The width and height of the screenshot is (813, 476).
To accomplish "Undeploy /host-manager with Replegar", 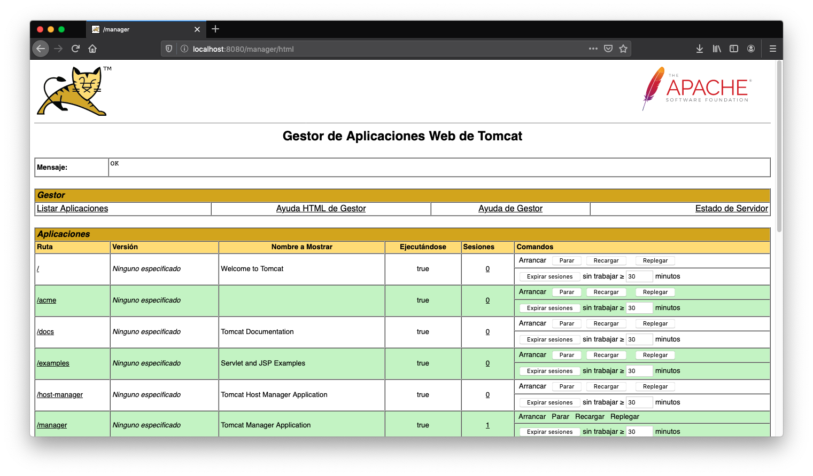I will pyautogui.click(x=655, y=387).
